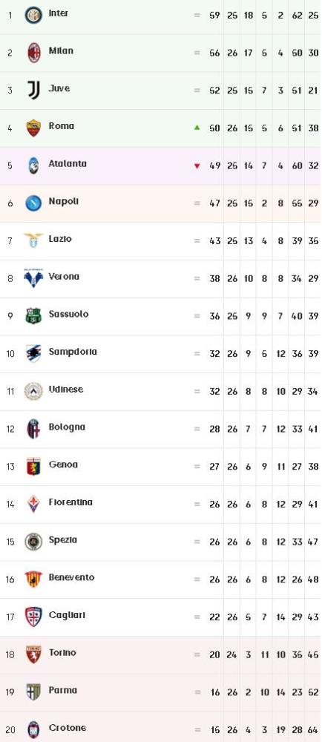Click the red down arrow beside Atalanta
This screenshot has height=742, width=322.
tap(197, 166)
